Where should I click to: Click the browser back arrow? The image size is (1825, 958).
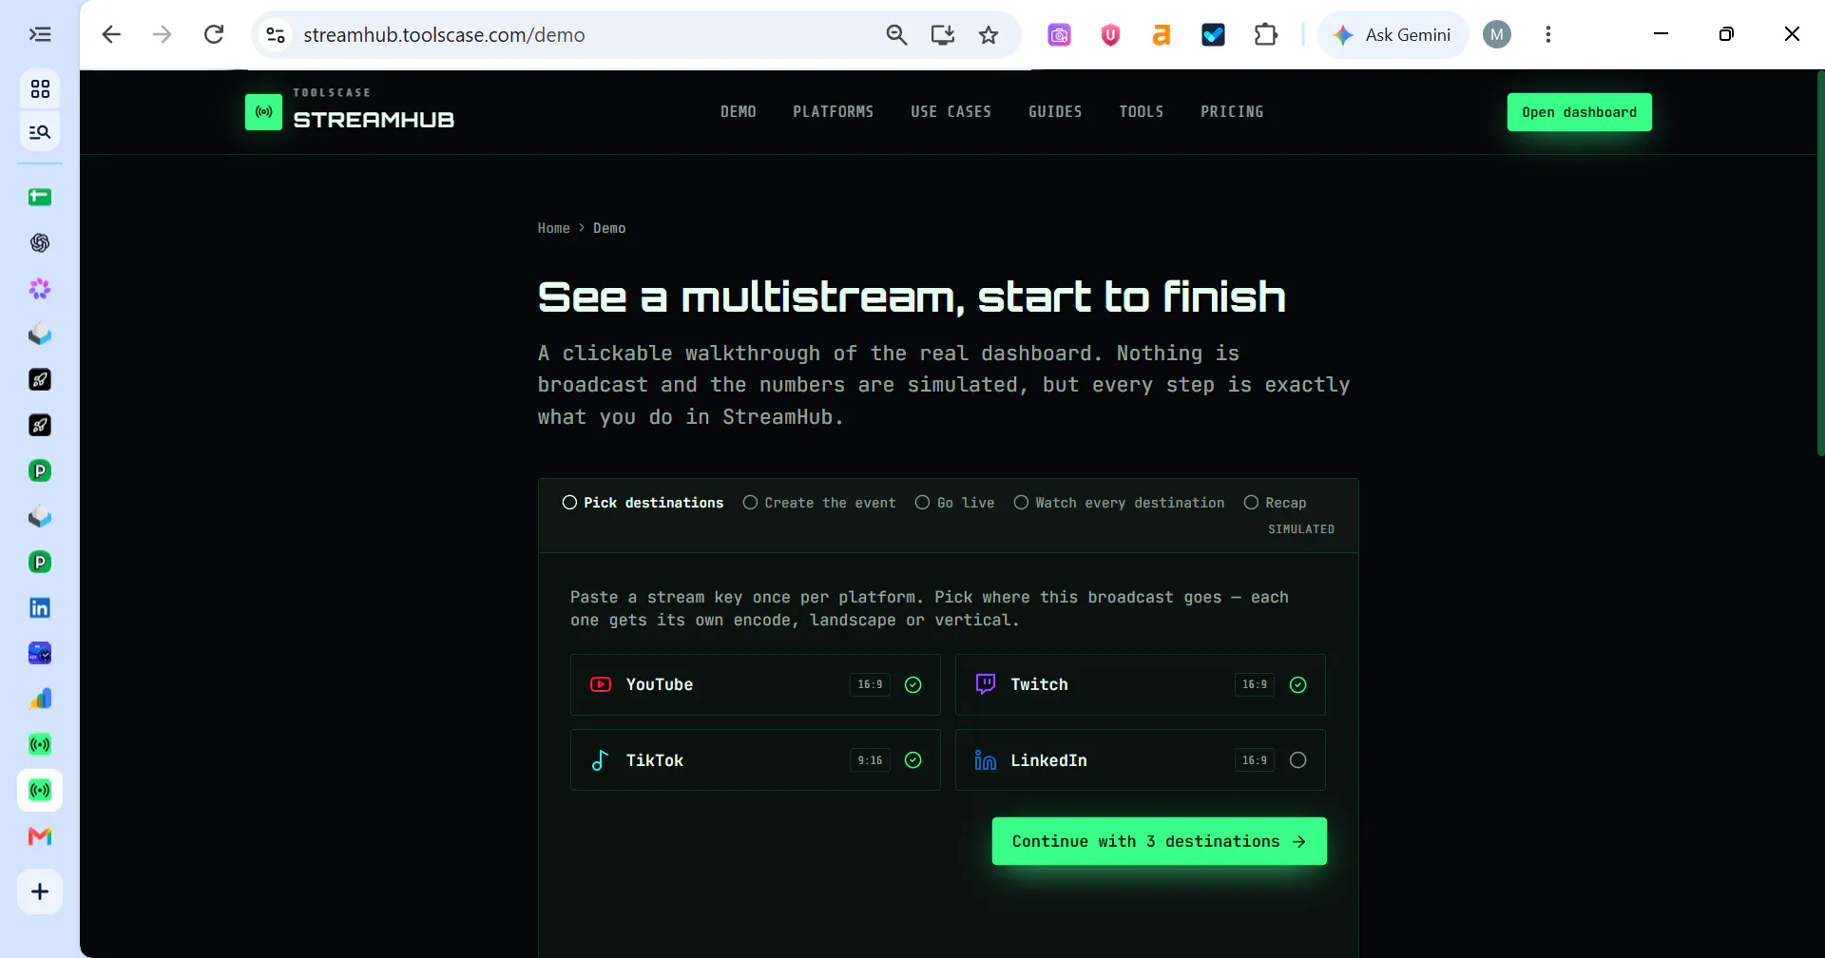click(x=111, y=35)
